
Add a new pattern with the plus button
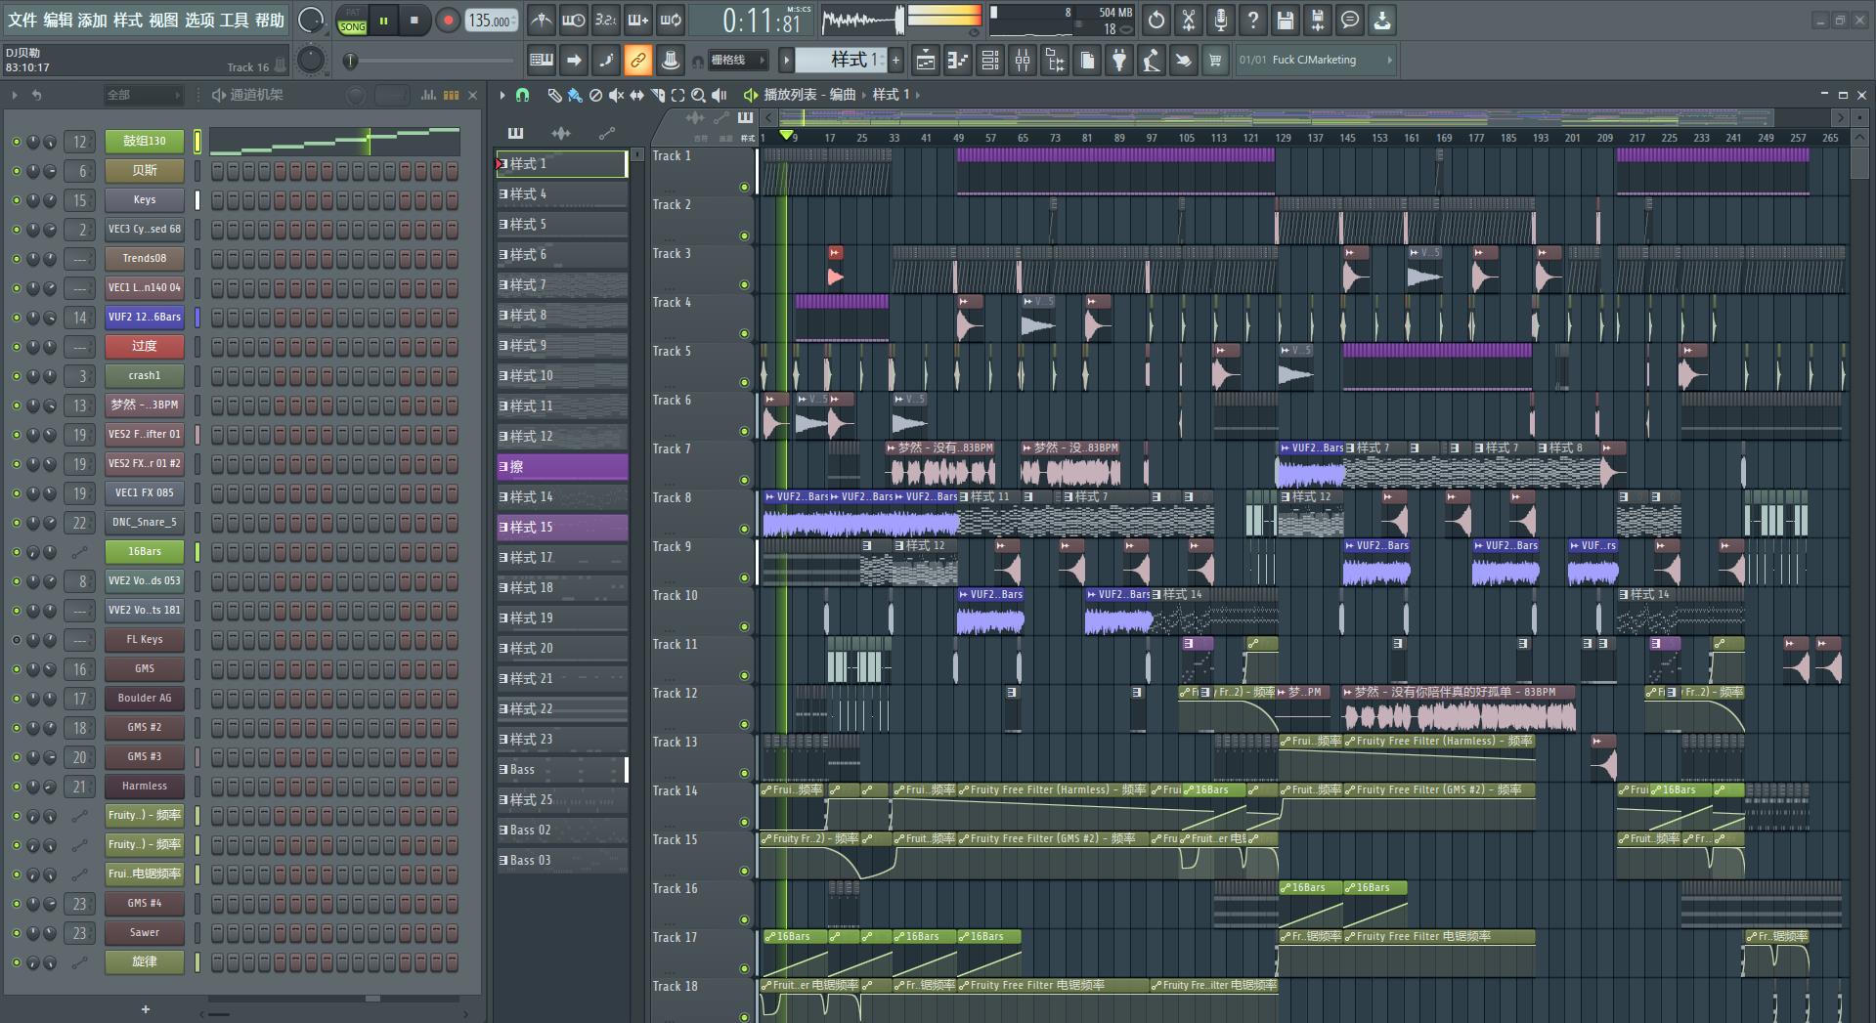[x=895, y=61]
